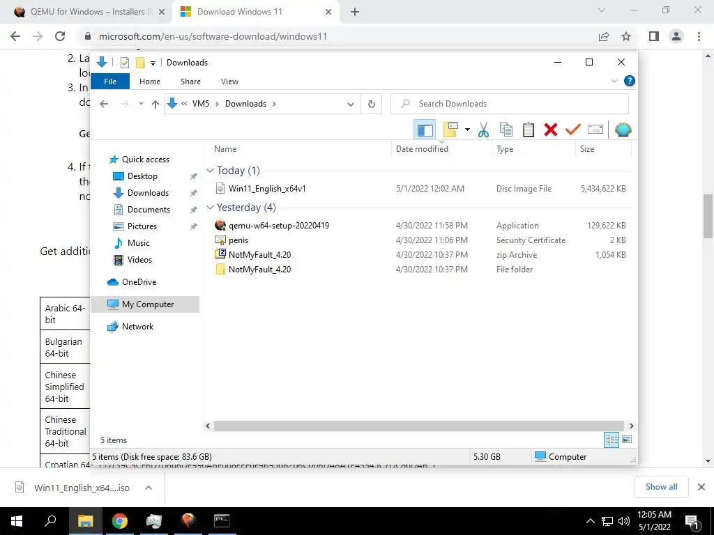Click the Paste clipboard icon
Image resolution: width=714 pixels, height=535 pixels.
coord(529,130)
